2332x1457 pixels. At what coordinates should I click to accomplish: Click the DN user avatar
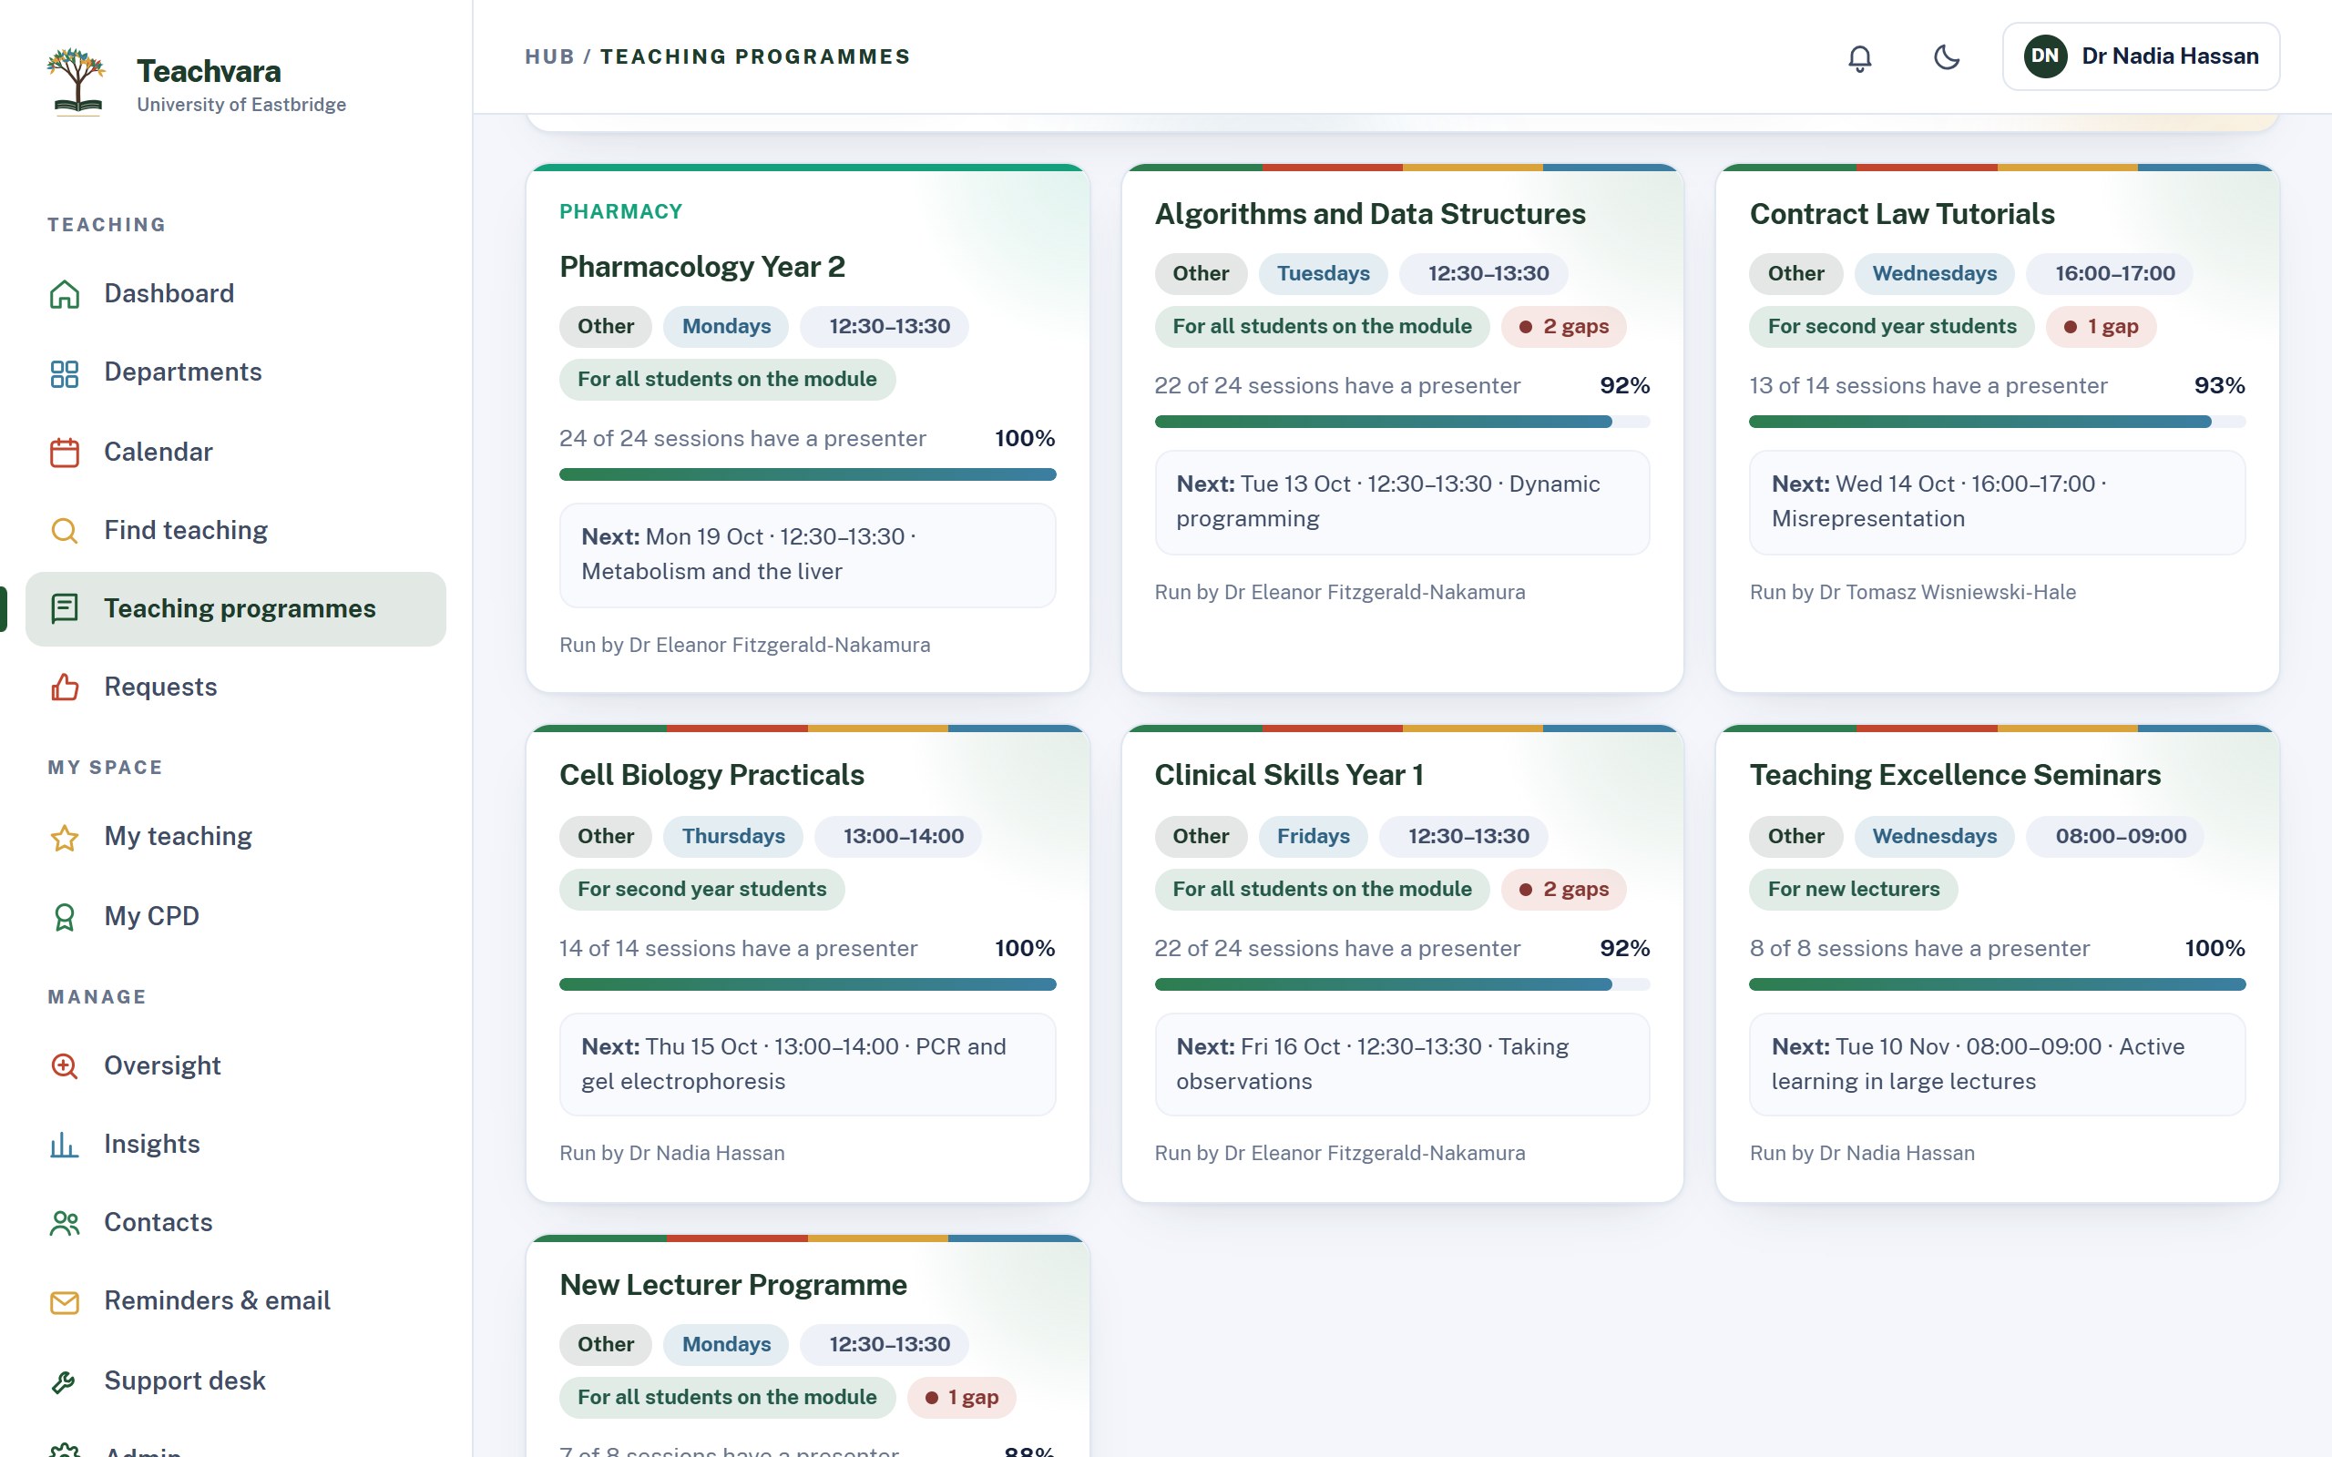(2045, 56)
